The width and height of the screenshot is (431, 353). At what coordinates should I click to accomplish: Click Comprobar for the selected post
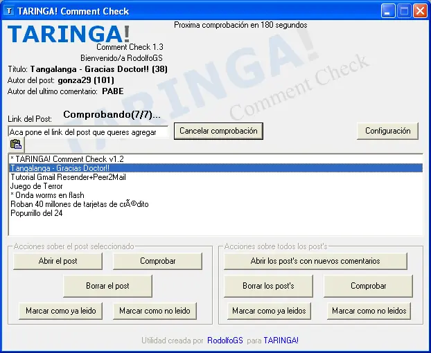(157, 261)
